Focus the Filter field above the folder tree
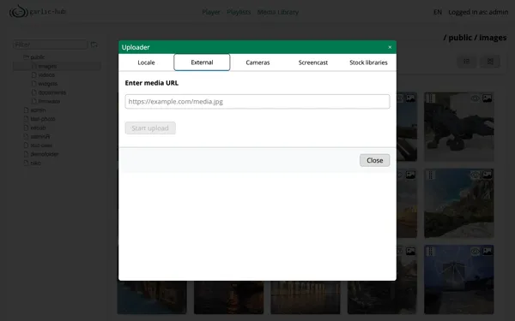The height and width of the screenshot is (321, 515). (51, 45)
